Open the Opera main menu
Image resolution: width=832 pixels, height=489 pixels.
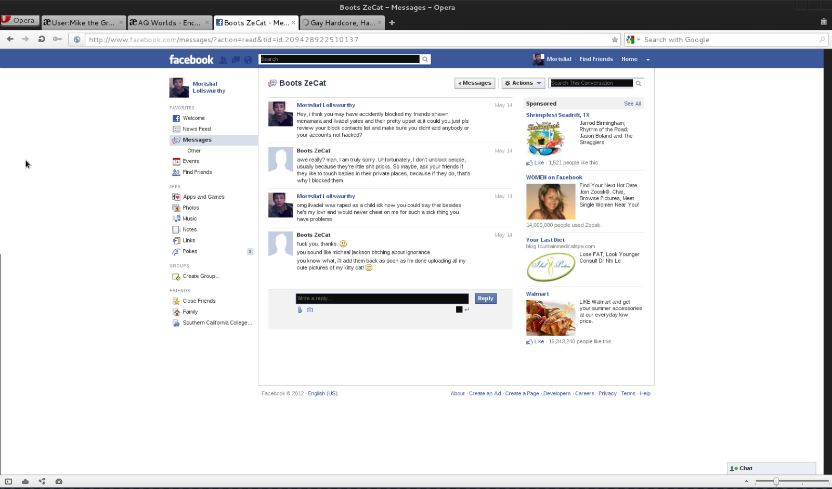point(20,20)
